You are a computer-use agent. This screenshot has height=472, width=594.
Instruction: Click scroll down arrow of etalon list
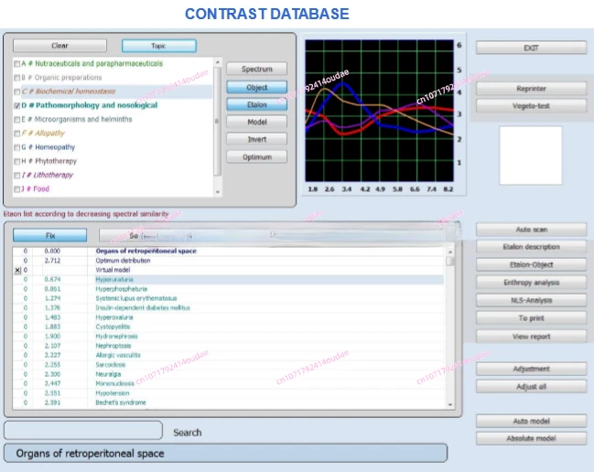(x=450, y=404)
